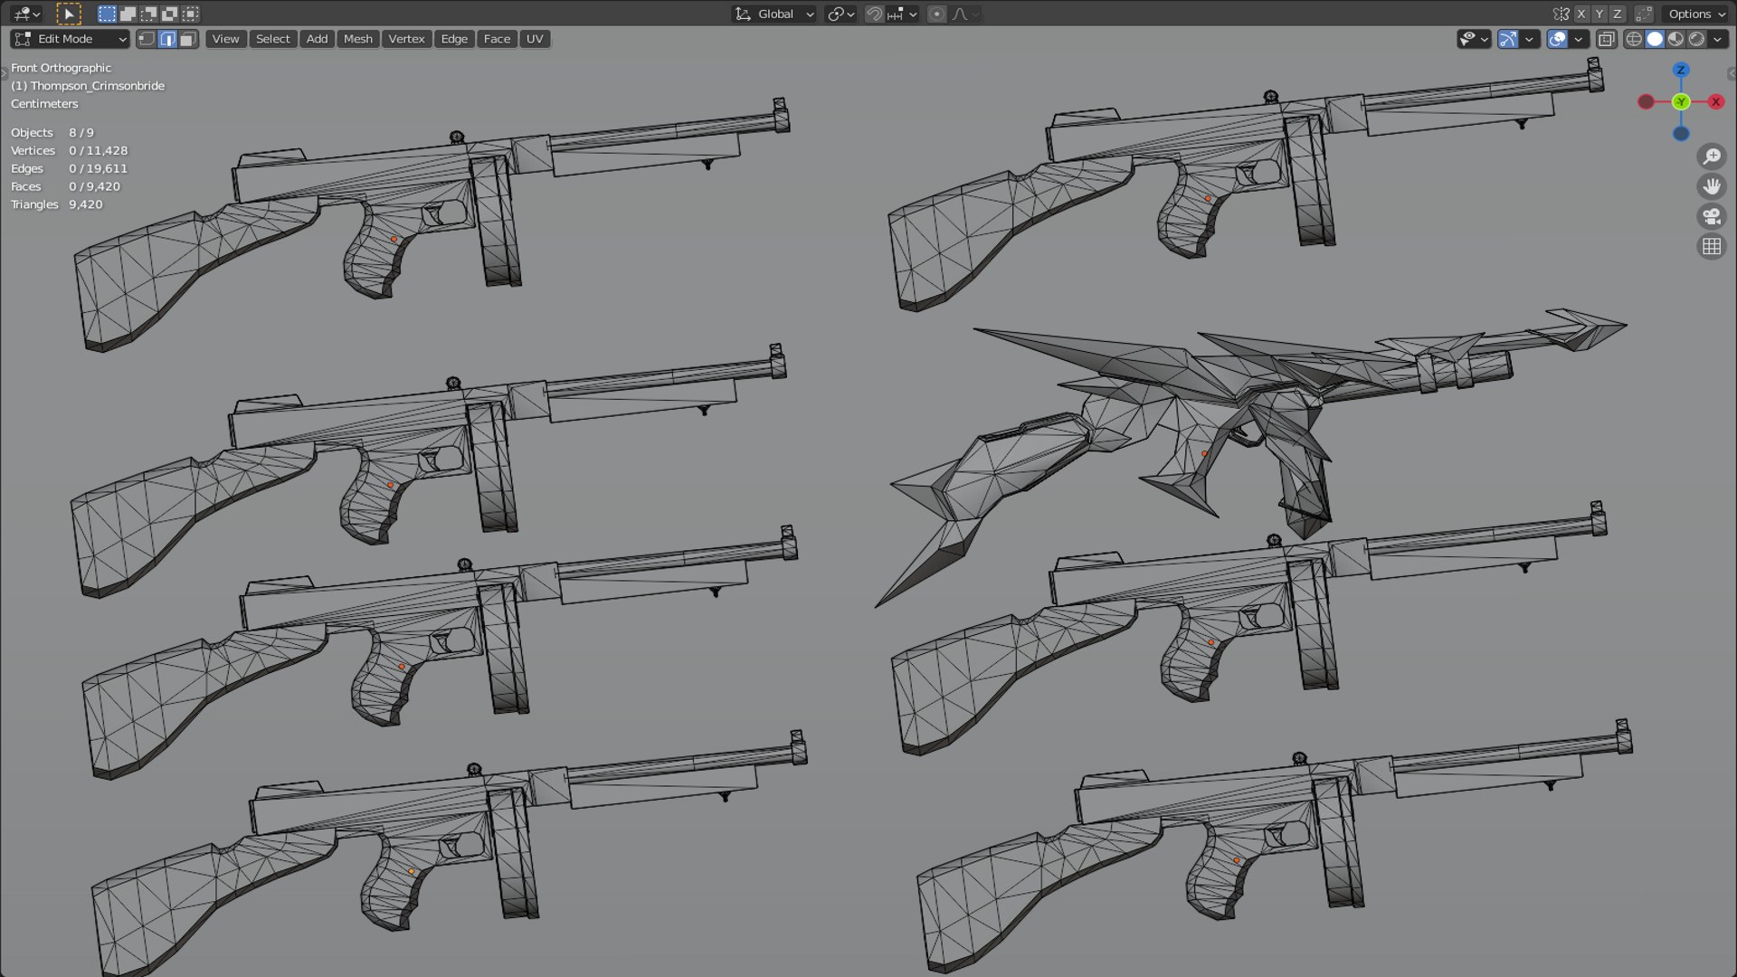Viewport: 1737px width, 977px height.
Task: Switch to face select mode
Action: (x=188, y=39)
